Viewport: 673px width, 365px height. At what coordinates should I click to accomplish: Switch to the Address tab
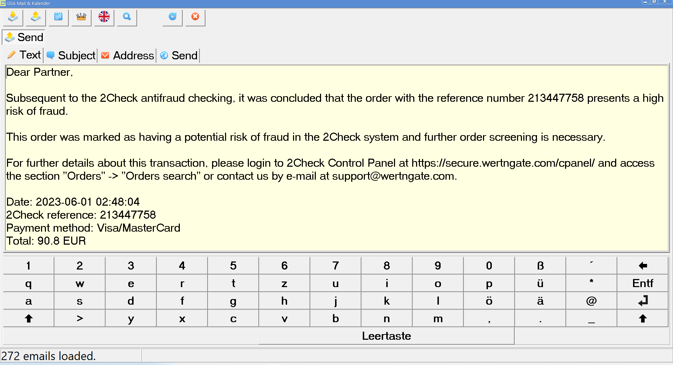(x=128, y=55)
